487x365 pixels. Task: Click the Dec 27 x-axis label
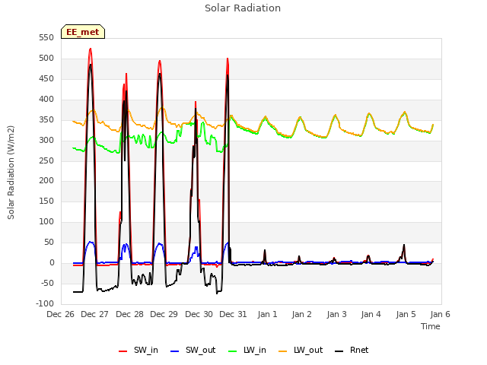[x=94, y=314]
